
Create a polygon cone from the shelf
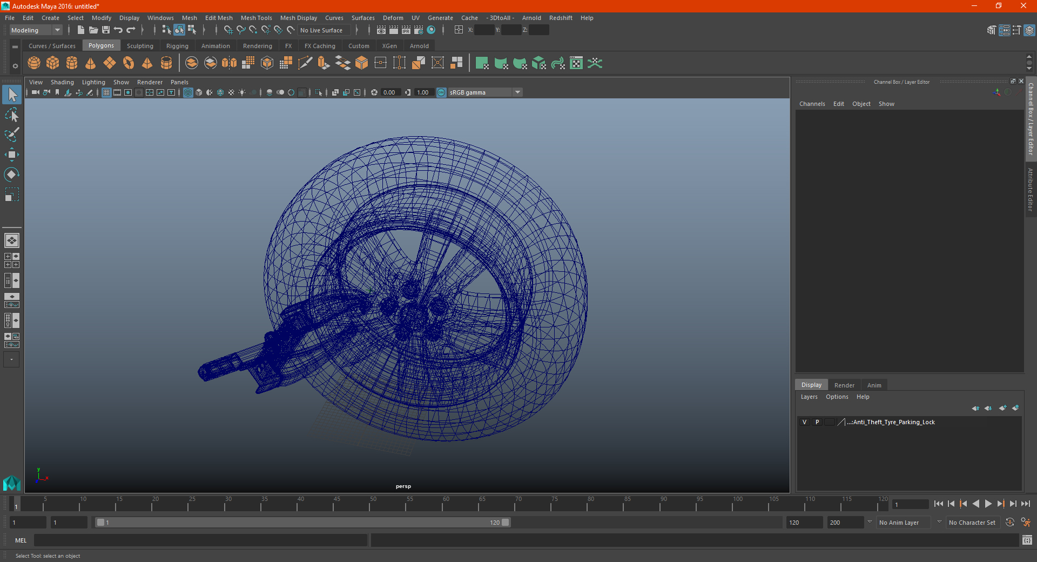point(91,63)
